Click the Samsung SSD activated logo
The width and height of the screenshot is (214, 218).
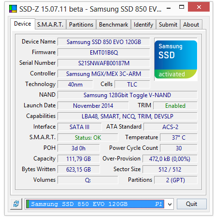click(x=176, y=59)
